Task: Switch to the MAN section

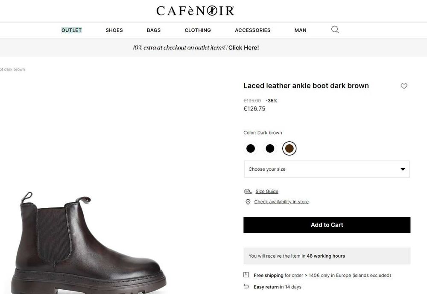Action: [x=300, y=30]
